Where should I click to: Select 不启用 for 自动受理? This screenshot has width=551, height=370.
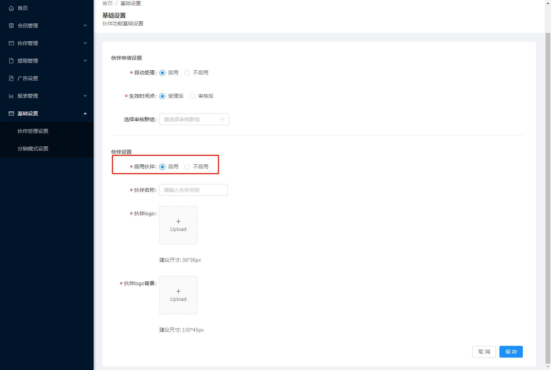pyautogui.click(x=187, y=73)
